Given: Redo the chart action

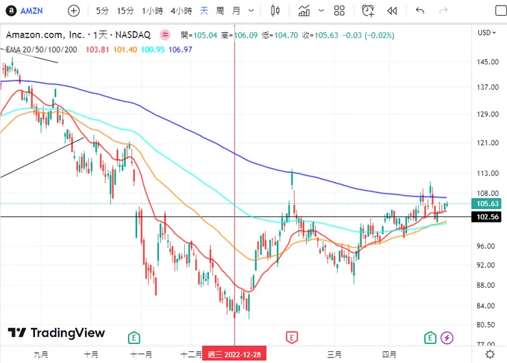Looking at the screenshot, I should pyautogui.click(x=443, y=11).
